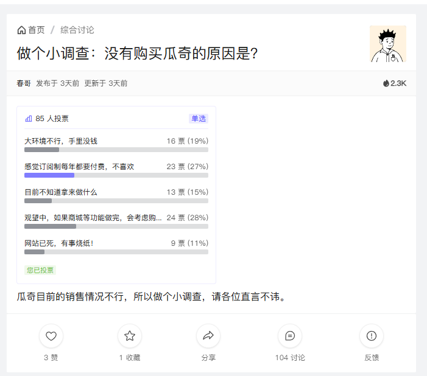Open the 首页 breadcrumb link
Viewport: 427px width, 376px height.
[x=36, y=30]
